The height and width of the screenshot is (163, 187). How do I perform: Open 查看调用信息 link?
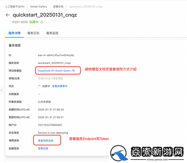coord(46,141)
